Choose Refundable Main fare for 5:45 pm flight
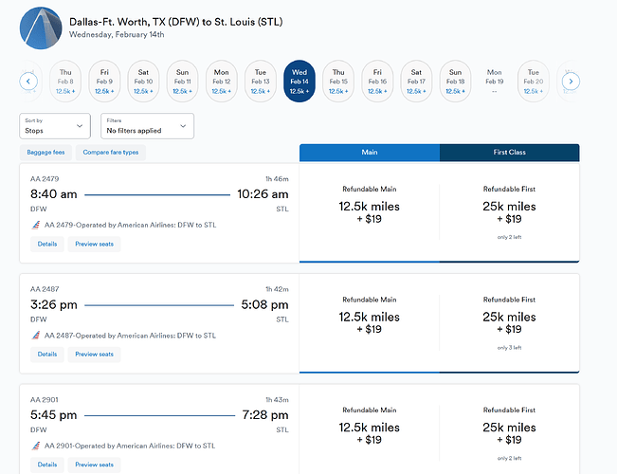This screenshot has width=617, height=474. (369, 429)
